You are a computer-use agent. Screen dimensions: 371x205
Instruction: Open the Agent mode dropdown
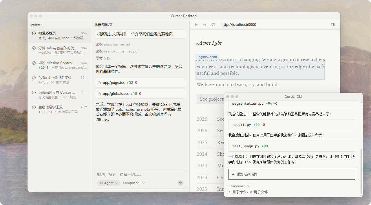click(x=109, y=183)
